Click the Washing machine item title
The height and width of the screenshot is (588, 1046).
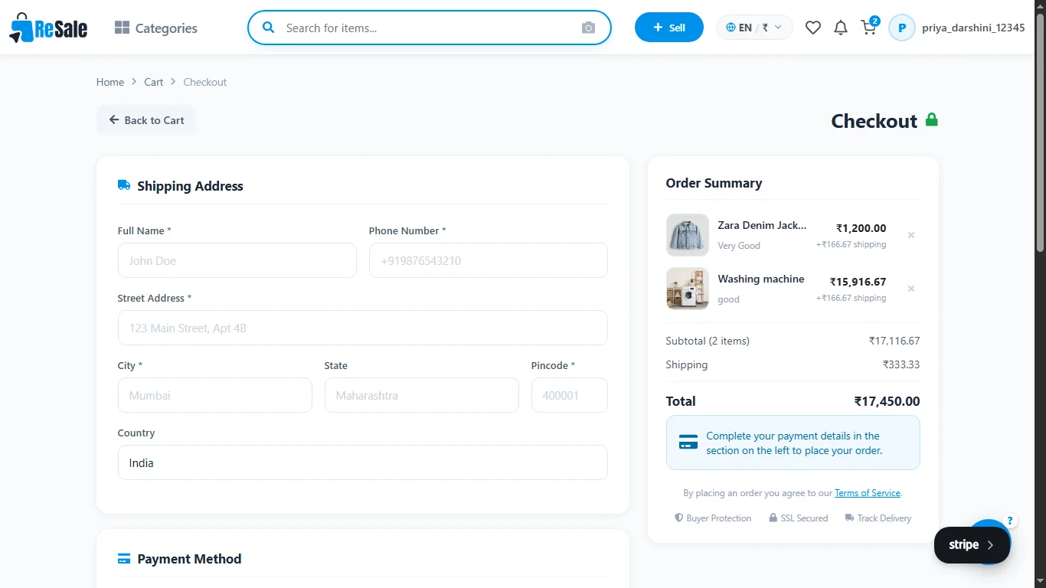761,279
